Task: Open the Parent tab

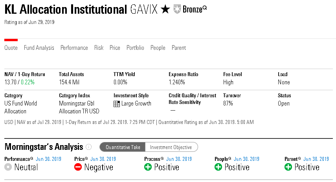Action: point(179,48)
